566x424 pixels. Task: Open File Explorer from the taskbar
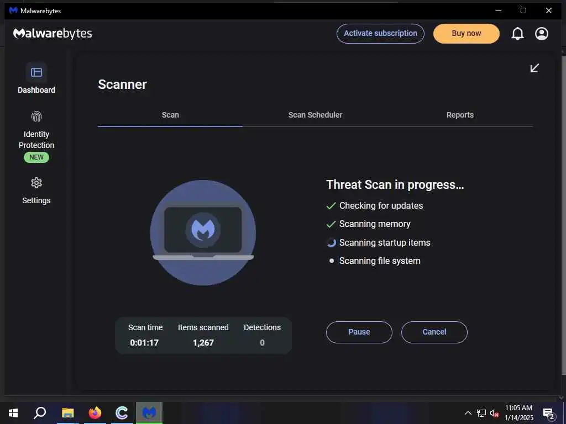[67, 413]
